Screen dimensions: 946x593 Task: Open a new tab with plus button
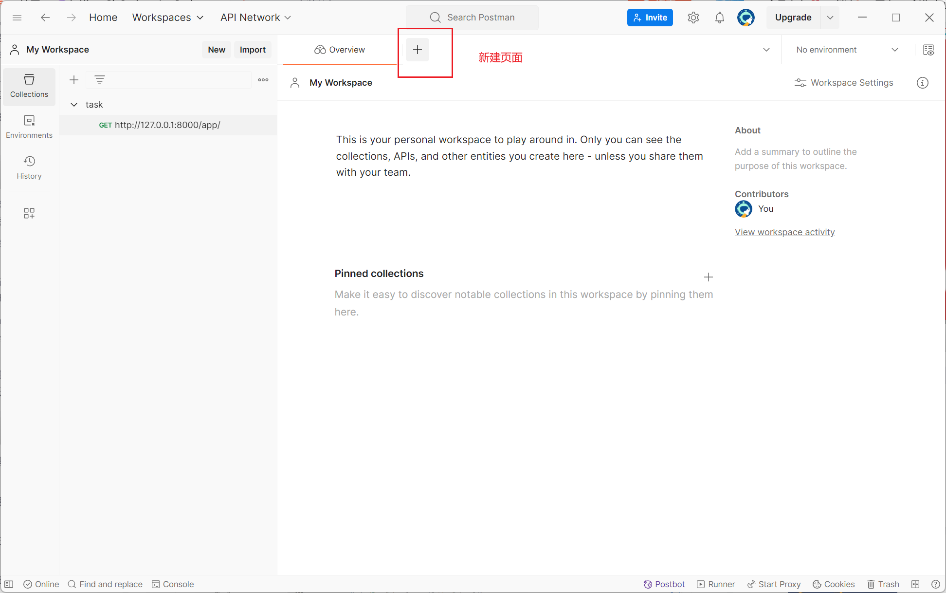pyautogui.click(x=418, y=50)
